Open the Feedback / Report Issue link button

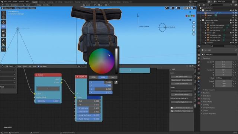click(x=182, y=111)
